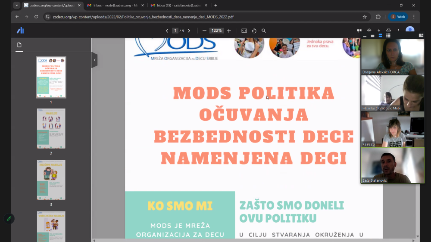The height and width of the screenshot is (242, 431).
Task: Click the green pencil edit button
Action: point(9,219)
